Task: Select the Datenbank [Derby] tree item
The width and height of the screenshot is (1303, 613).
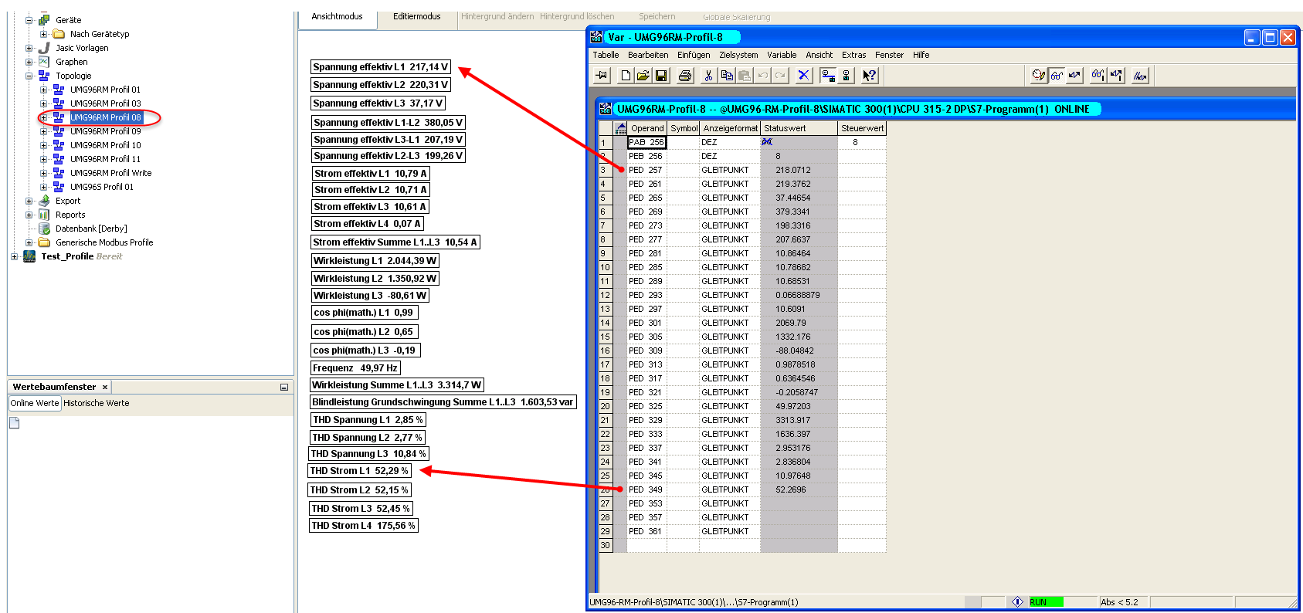Action: pos(91,229)
